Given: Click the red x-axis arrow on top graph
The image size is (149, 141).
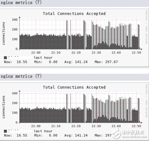Looking at the screenshot, I should (142, 49).
